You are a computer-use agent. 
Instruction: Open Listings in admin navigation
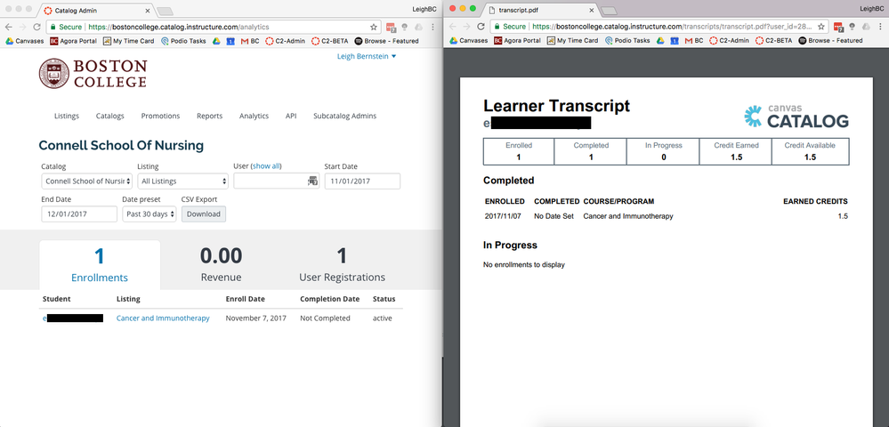(67, 116)
